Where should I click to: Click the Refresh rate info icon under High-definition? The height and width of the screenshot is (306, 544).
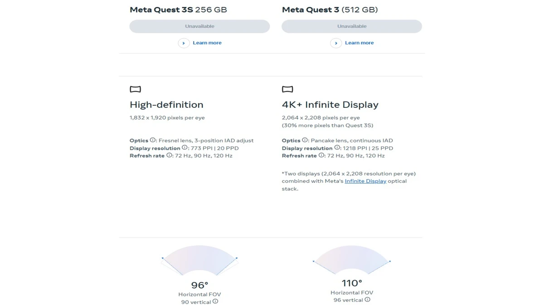point(169,155)
